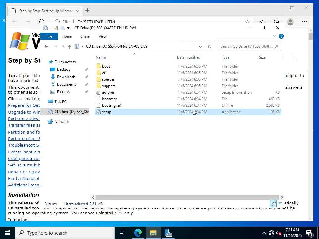Open Windows Start menu

7,233
